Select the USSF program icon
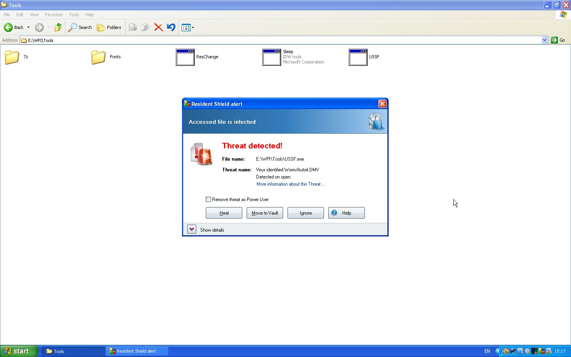571x357 pixels. [358, 57]
